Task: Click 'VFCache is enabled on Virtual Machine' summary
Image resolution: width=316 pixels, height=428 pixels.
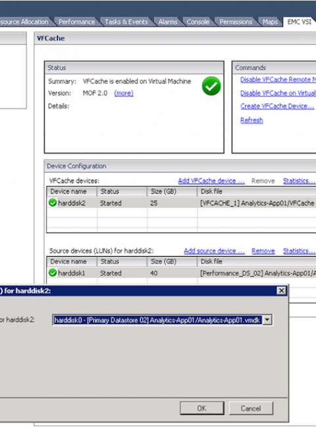Action: [137, 81]
